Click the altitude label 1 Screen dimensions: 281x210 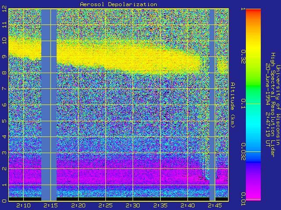coord(4,185)
